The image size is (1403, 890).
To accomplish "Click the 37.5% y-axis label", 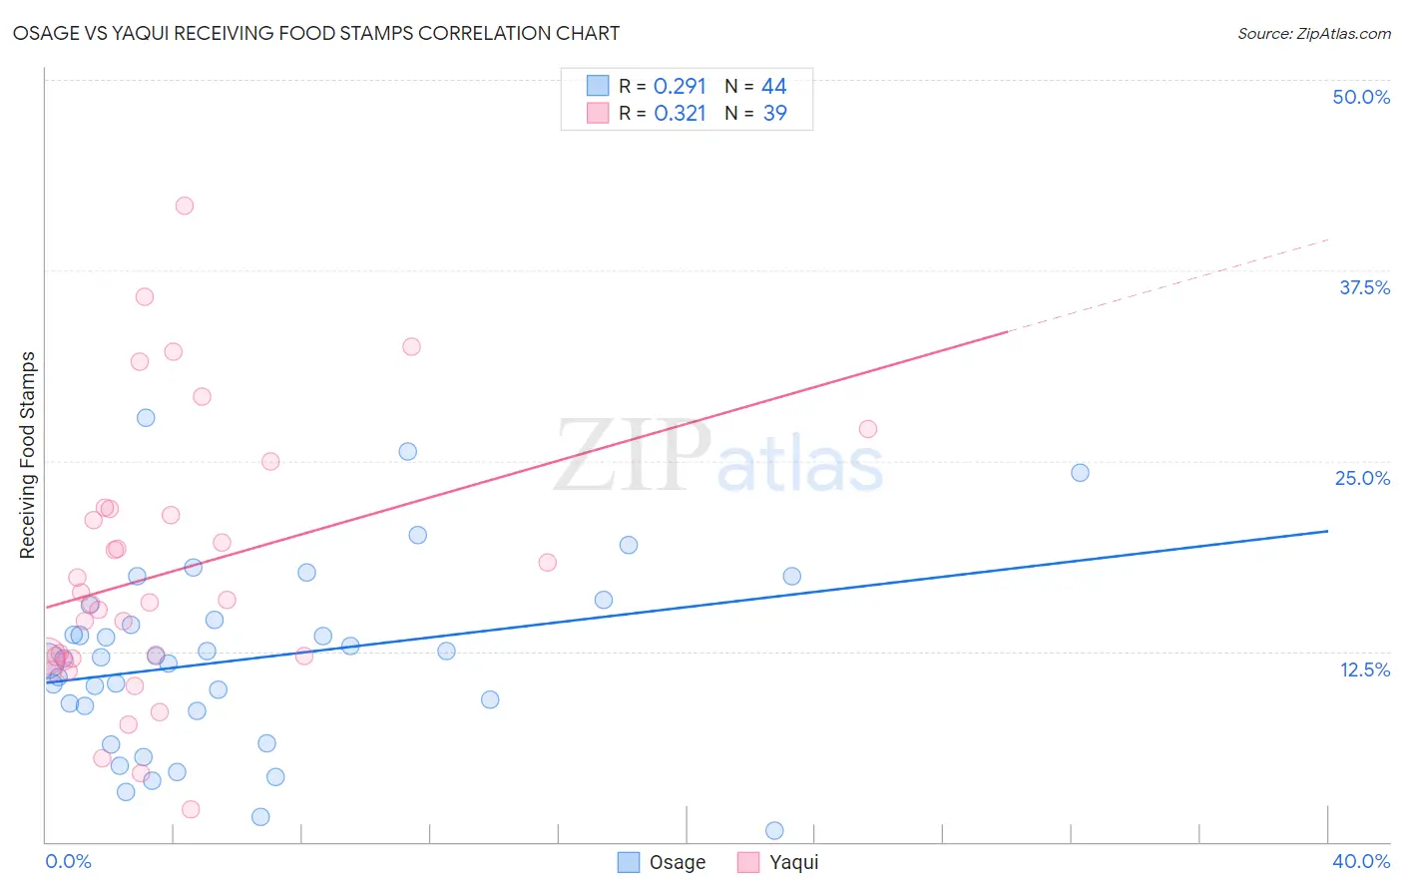I will click(x=1364, y=287).
